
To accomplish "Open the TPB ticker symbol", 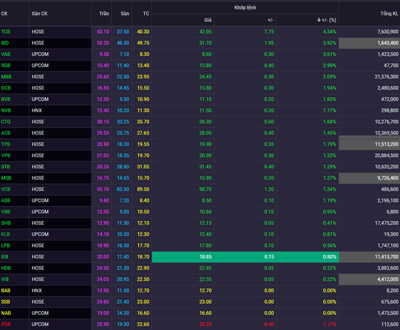I will click(6, 144).
